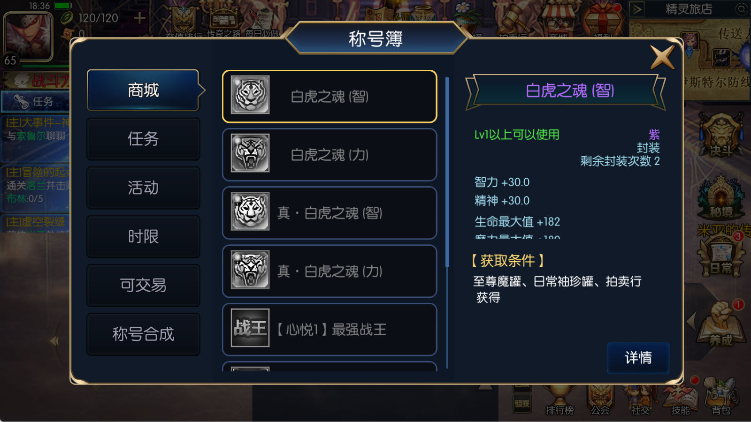Expand the 精灵旅店 arrow panel
Image resolution: width=751 pixels, height=422 pixels.
tap(637, 9)
